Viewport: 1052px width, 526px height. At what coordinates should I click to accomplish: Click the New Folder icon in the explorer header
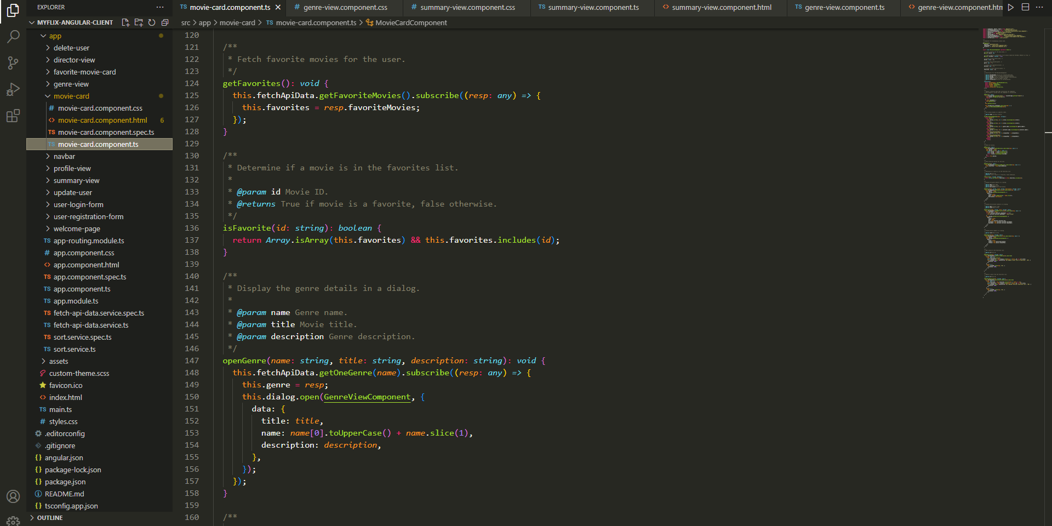pyautogui.click(x=139, y=22)
